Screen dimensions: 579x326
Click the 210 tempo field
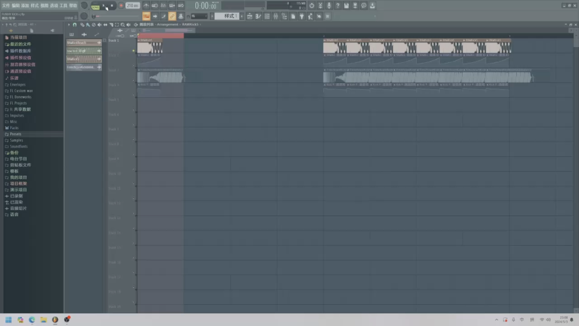pyautogui.click(x=133, y=5)
